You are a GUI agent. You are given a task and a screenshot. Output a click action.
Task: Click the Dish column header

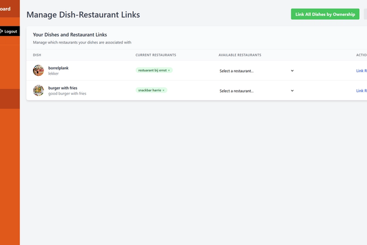37,55
